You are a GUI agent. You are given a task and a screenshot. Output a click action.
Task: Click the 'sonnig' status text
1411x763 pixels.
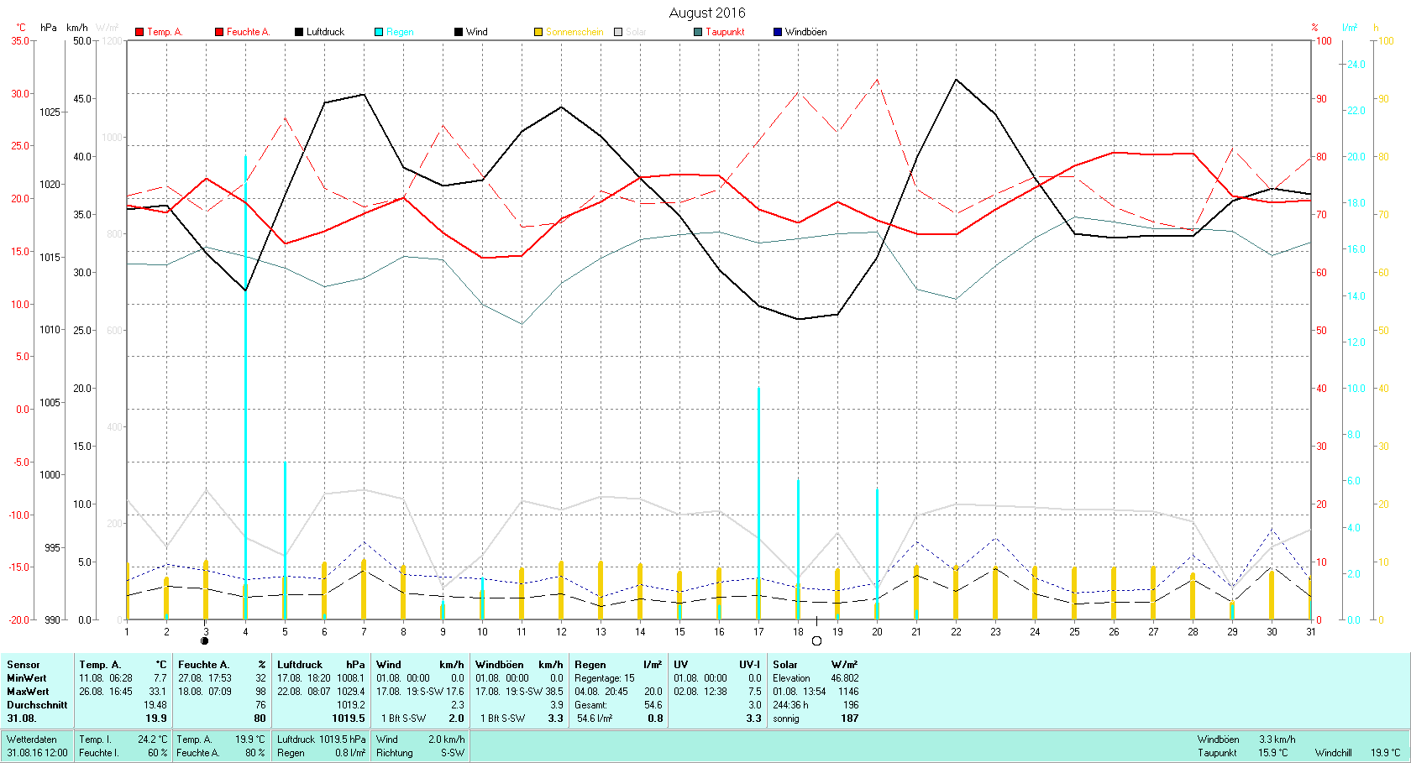coord(785,719)
